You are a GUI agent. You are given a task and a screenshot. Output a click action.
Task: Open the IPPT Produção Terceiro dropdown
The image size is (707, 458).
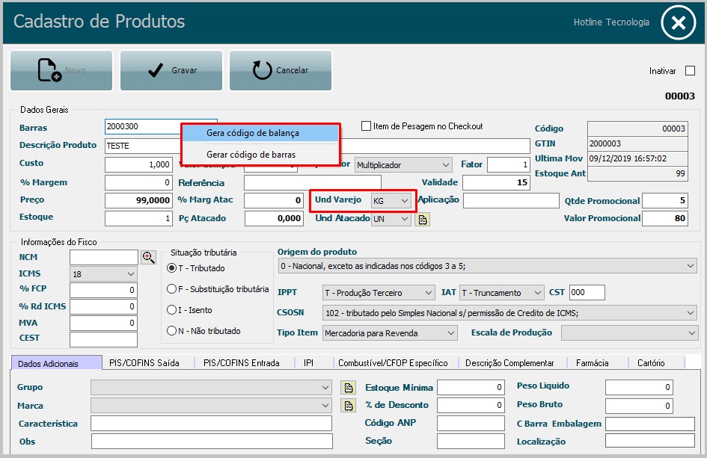(379, 293)
